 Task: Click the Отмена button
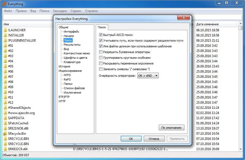tap(154, 139)
